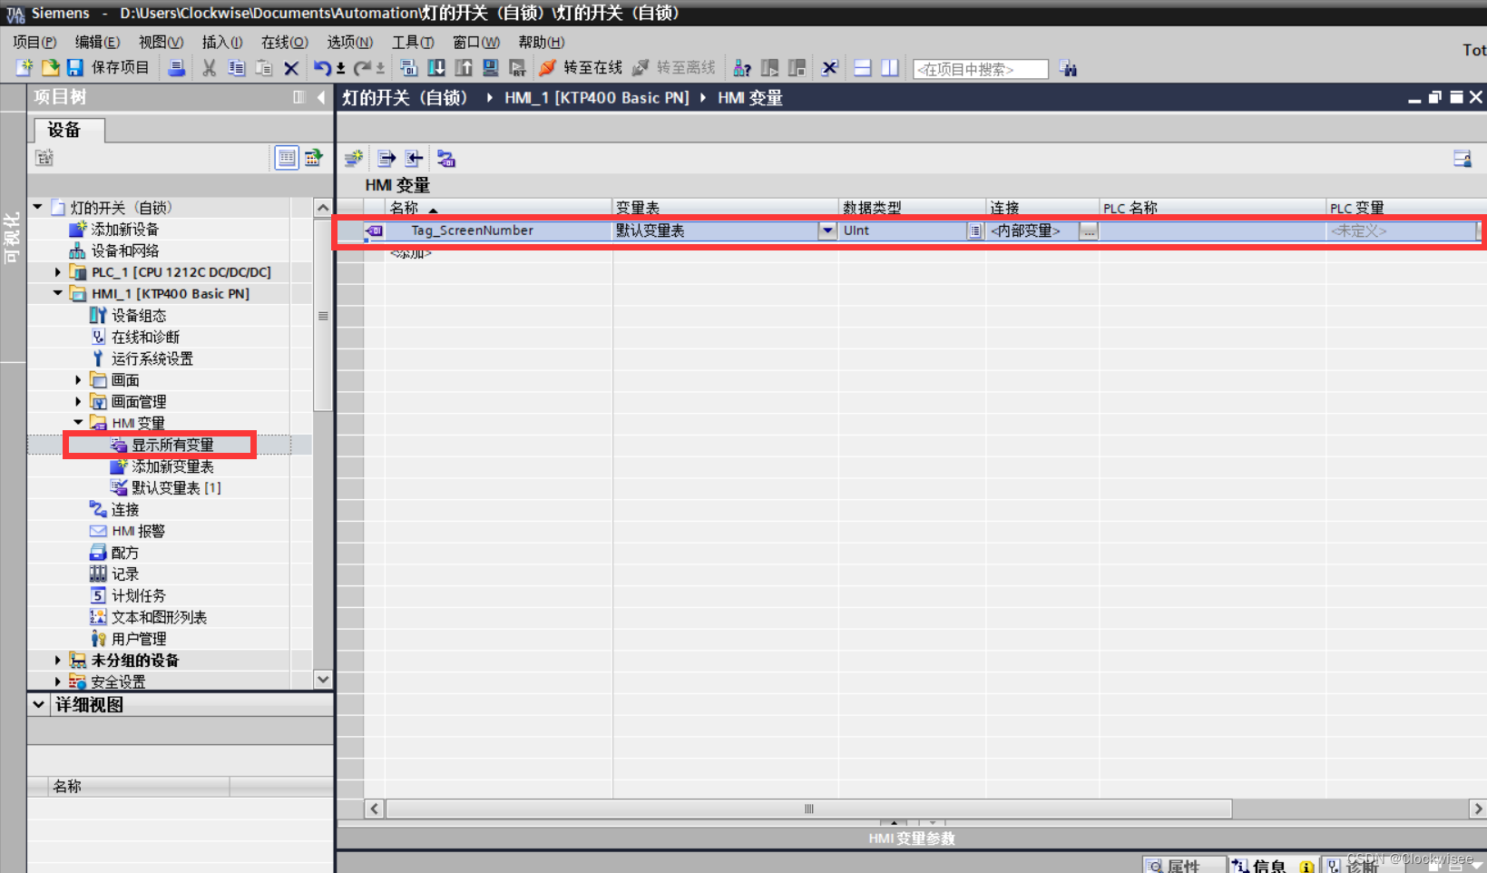Viewport: 1487px width, 873px height.
Task: Click the Cut scissors icon
Action: pos(210,68)
